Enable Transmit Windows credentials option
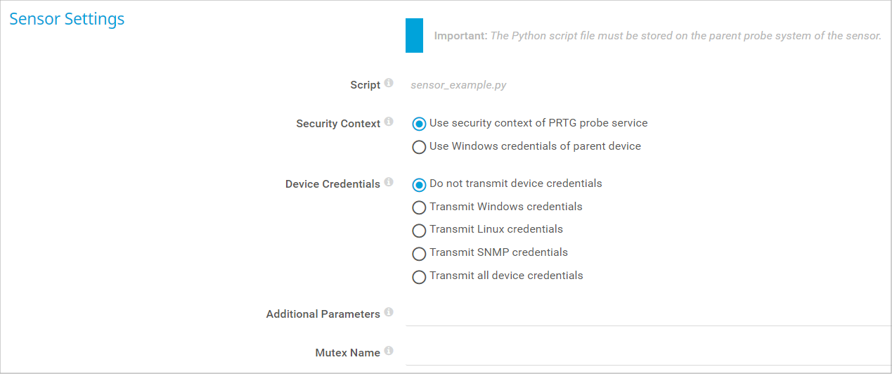Viewport: 892px width, 374px height. pos(419,208)
